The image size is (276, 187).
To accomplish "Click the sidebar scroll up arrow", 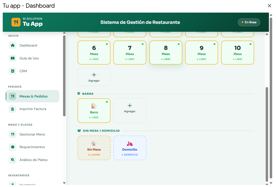I will (64, 33).
